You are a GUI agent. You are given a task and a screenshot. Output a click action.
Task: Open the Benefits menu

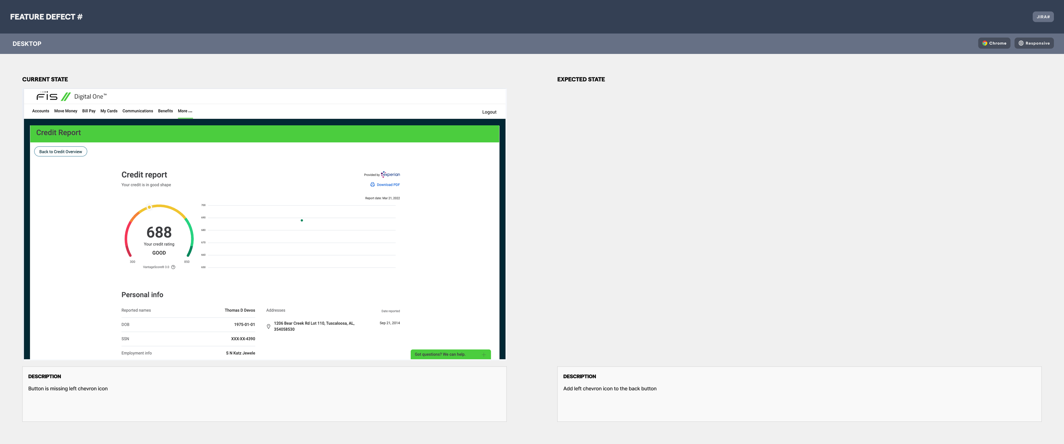[165, 111]
